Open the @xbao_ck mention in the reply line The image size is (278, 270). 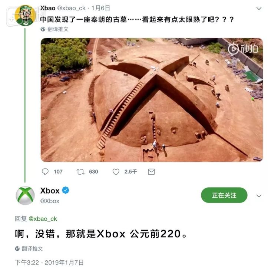(x=43, y=219)
